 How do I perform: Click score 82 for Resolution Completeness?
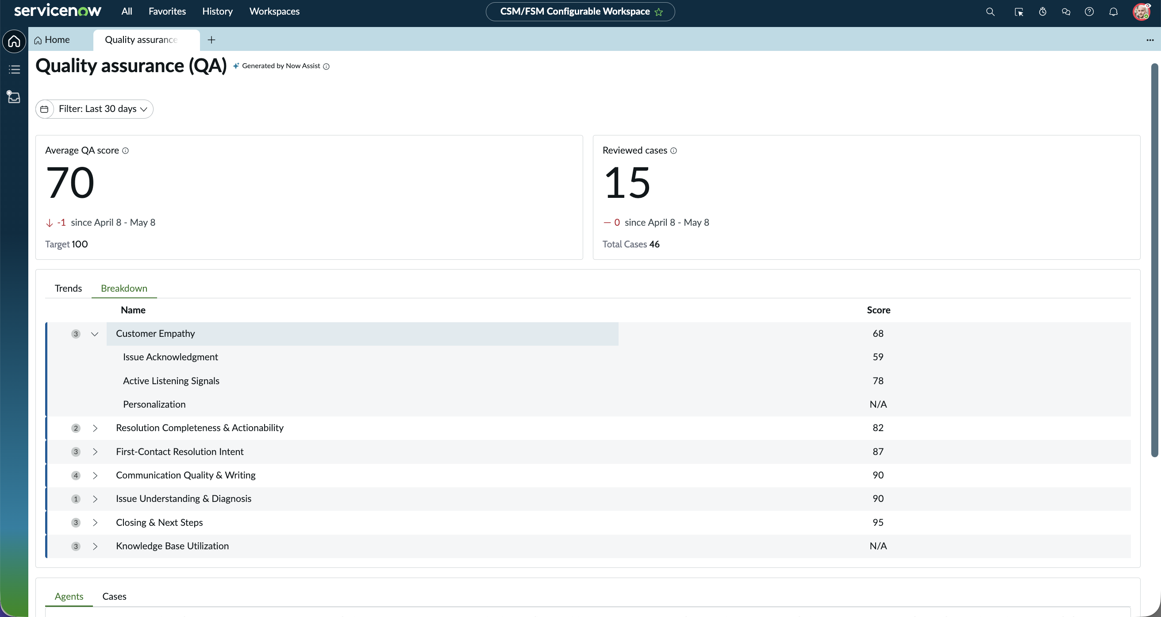(x=878, y=428)
